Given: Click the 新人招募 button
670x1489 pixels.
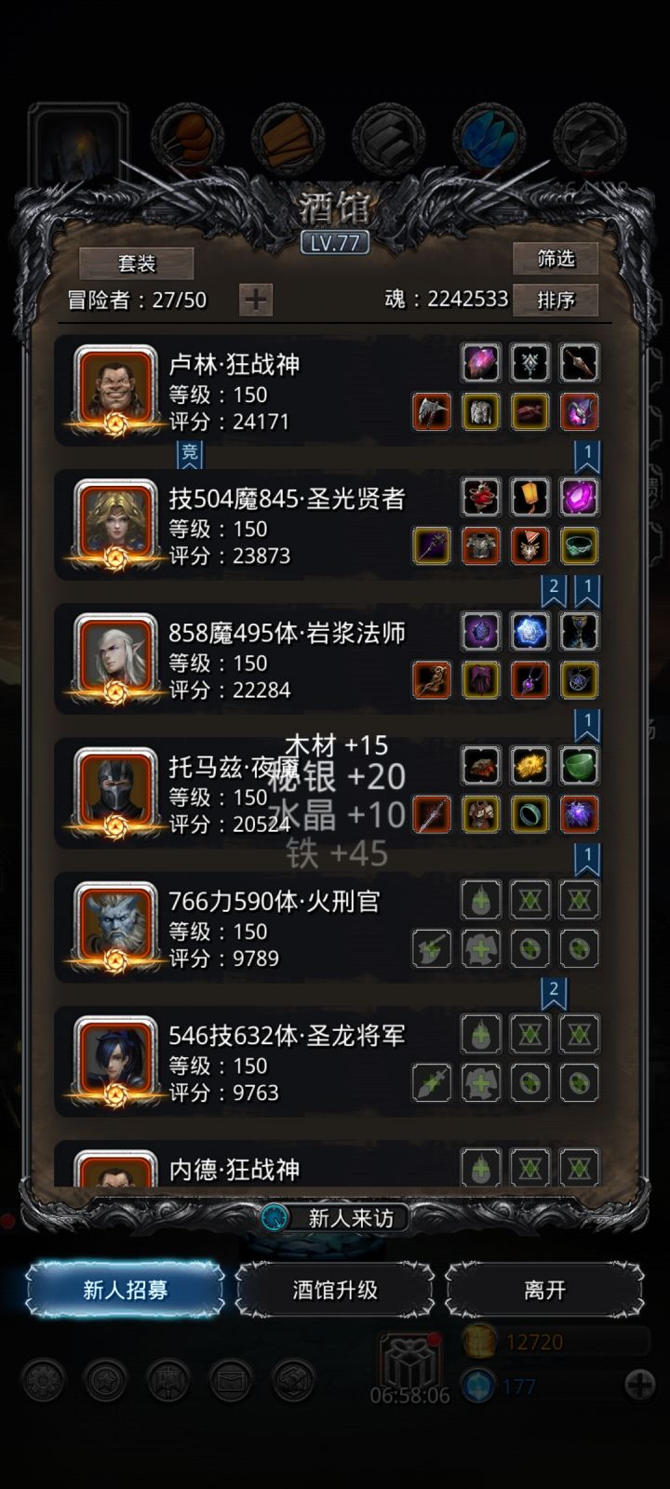Looking at the screenshot, I should click(x=125, y=1290).
